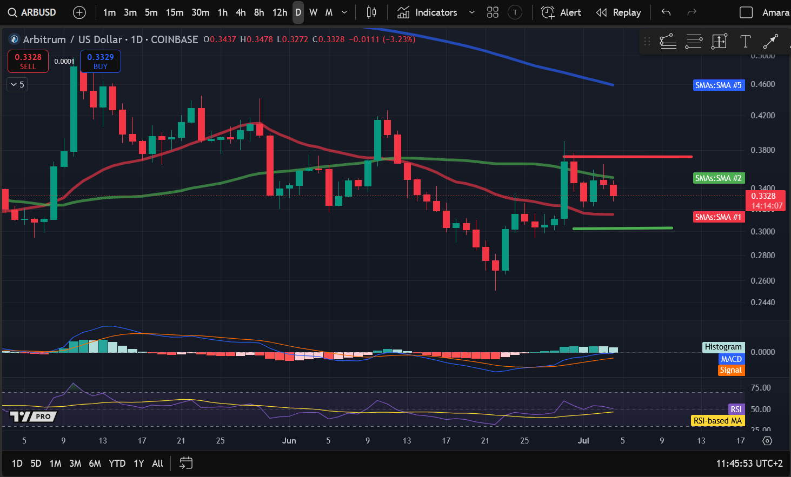
Task: Open the 11:45:53 UTC+2 timezone menu
Action: coord(749,463)
